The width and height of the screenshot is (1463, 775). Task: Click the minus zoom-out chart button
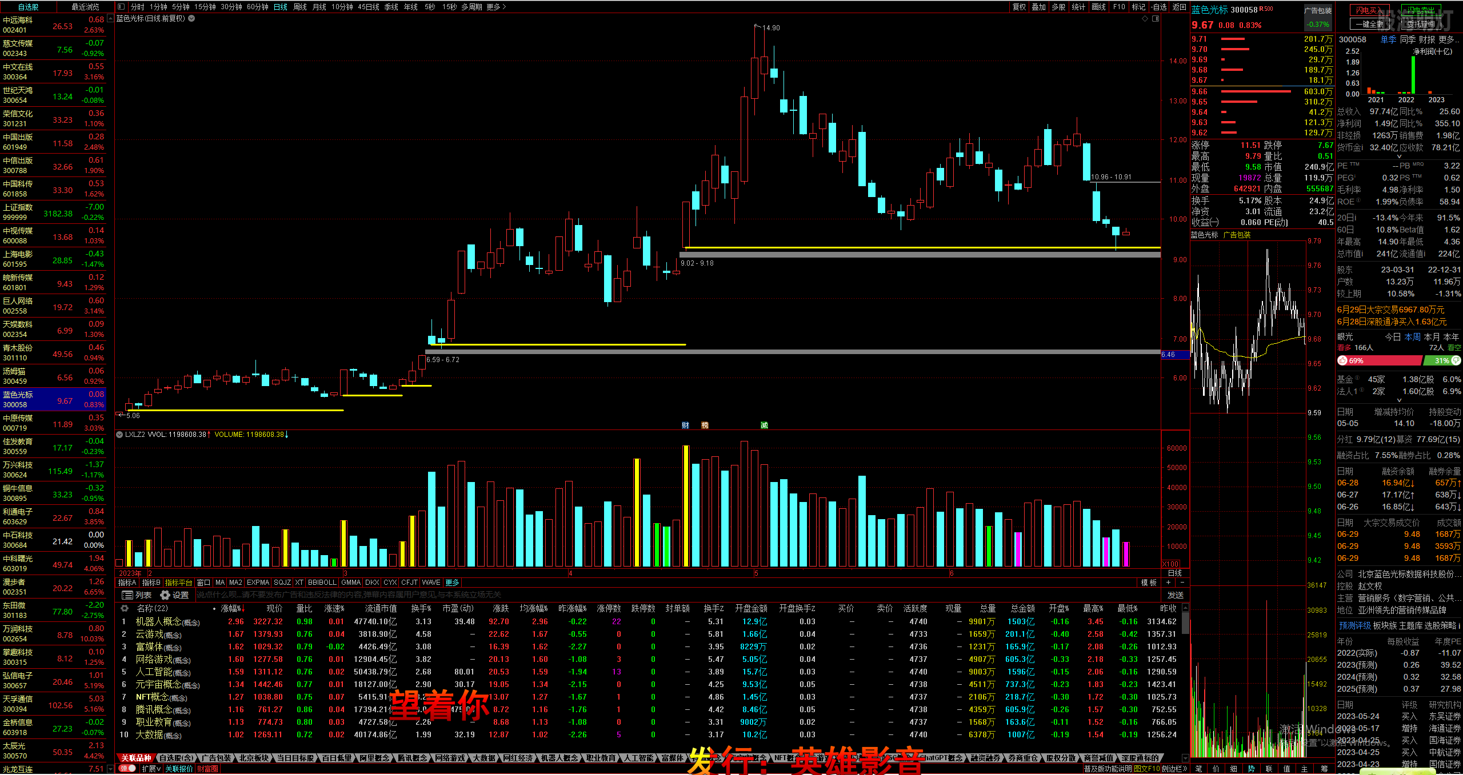(x=1182, y=583)
